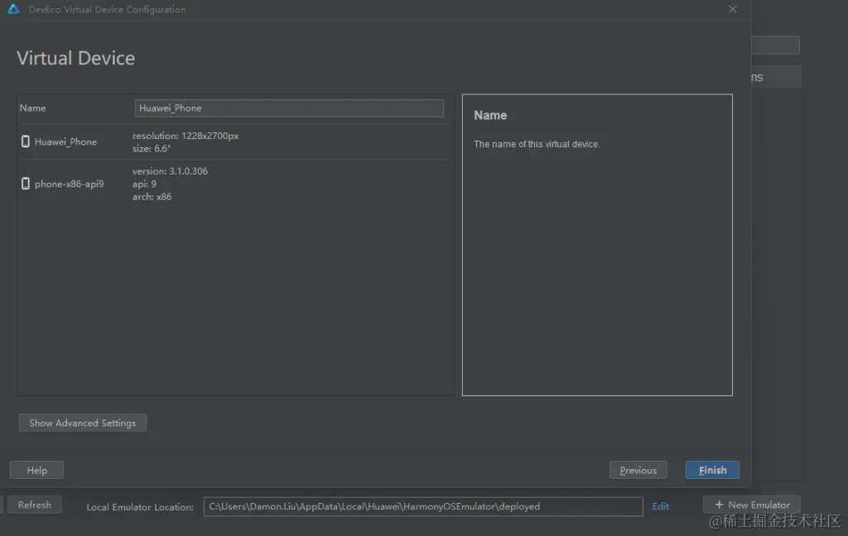Click the Virtual Device page heading
The image size is (848, 536).
coord(75,59)
